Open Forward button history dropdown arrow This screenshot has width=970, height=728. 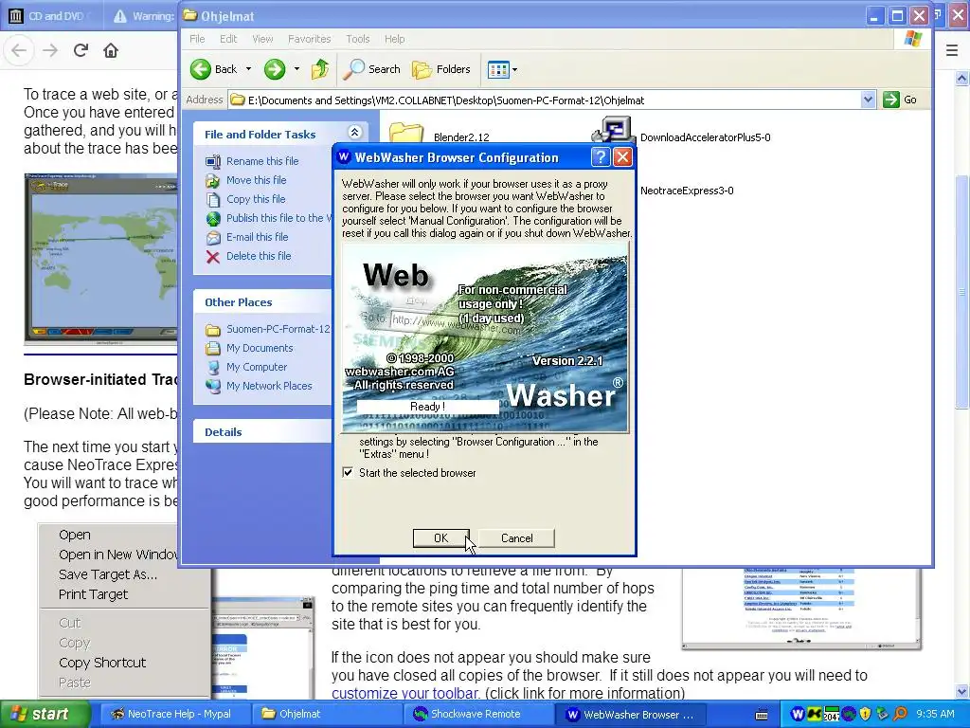click(296, 69)
